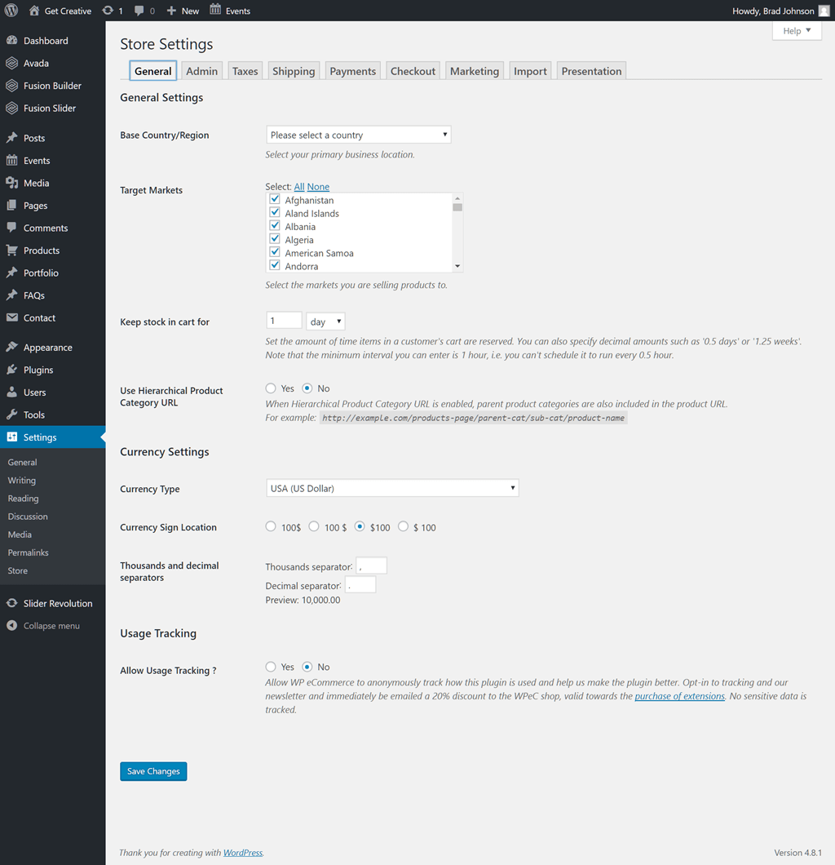Click the plus New icon in admin bar
This screenshot has height=865, width=835.
click(x=171, y=11)
